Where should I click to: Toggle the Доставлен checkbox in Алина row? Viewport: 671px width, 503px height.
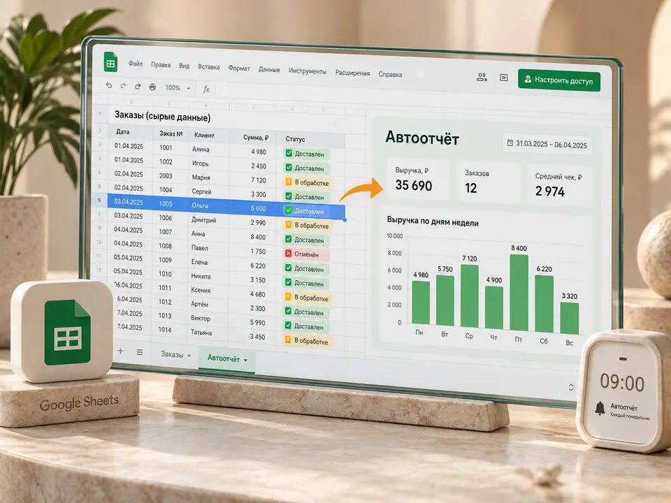289,153
